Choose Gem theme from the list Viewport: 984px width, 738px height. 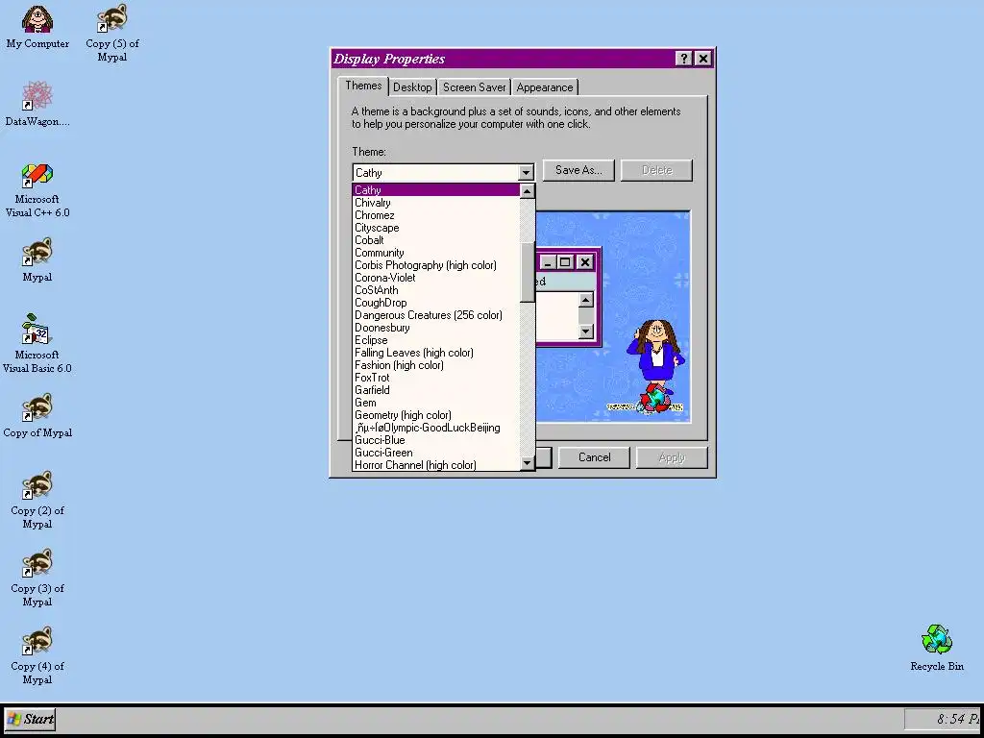pos(436,403)
